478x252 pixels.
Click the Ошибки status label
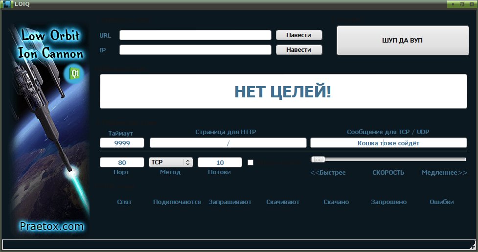441,202
